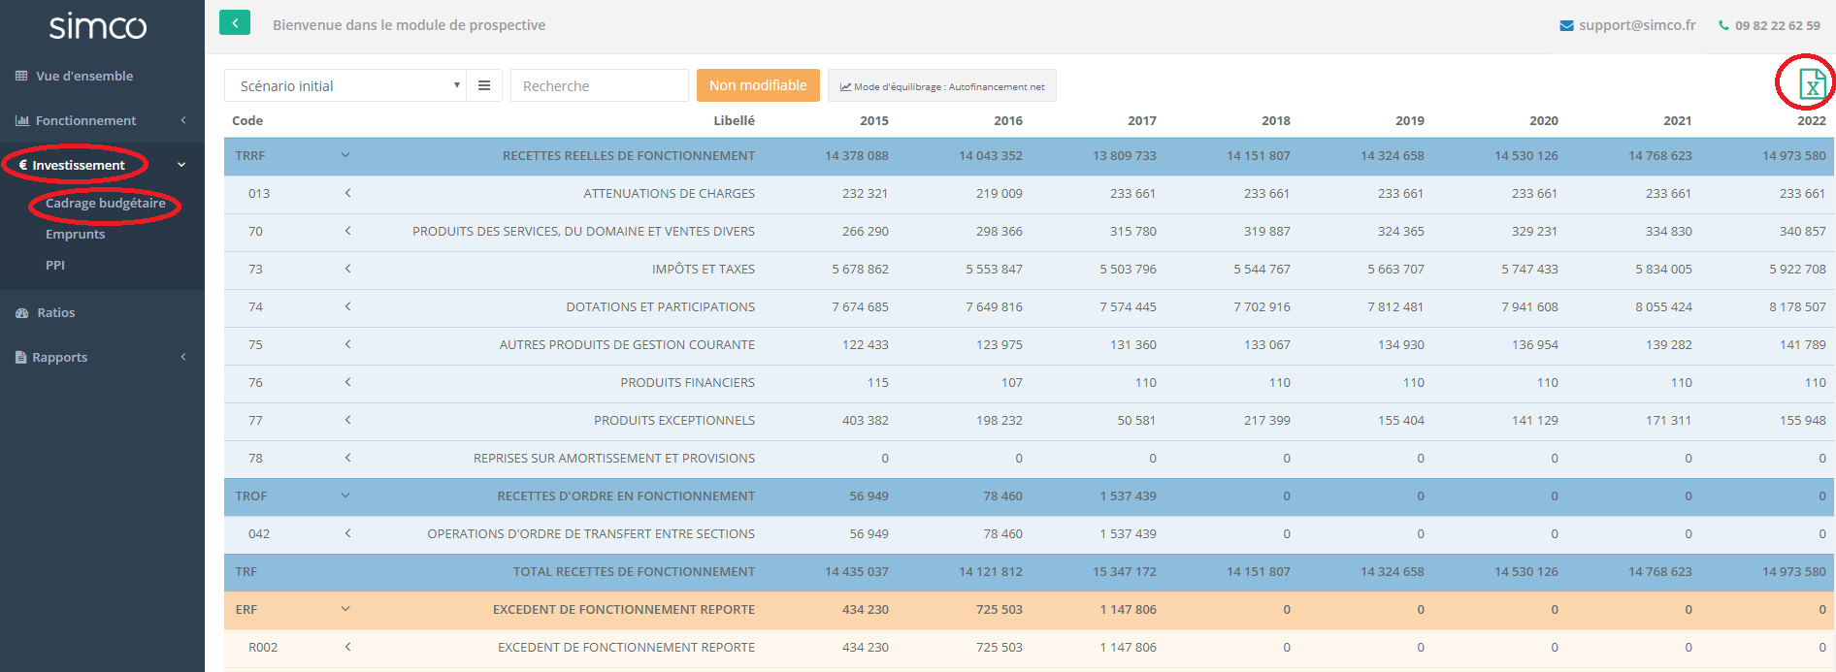This screenshot has height=672, width=1836.
Task: Click Mode d'équilibrage Autofinancement net button
Action: tap(941, 86)
